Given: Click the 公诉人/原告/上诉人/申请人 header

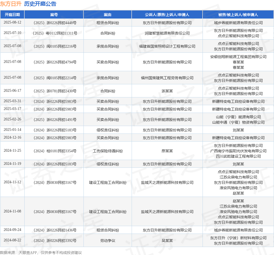Looking at the screenshot, I should 167,15.
